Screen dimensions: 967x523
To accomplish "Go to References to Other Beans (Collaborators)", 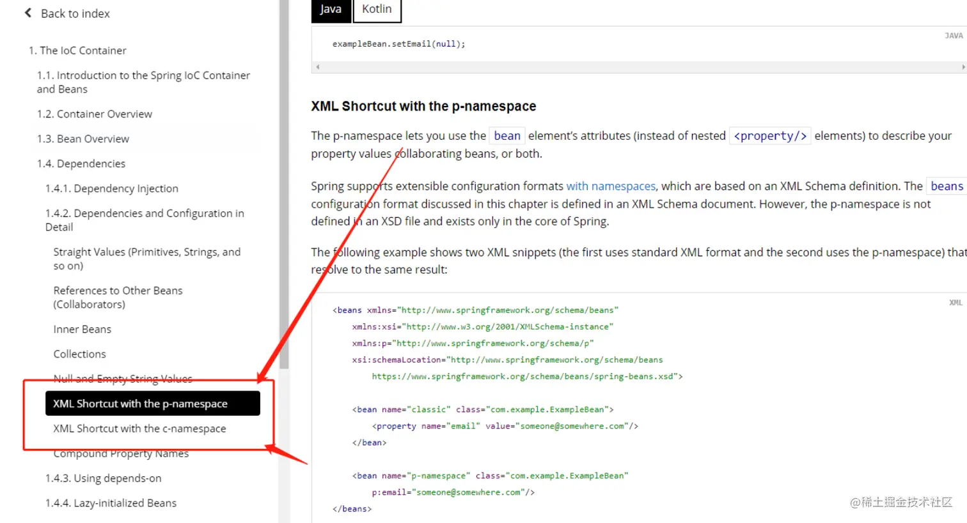I will tap(118, 298).
